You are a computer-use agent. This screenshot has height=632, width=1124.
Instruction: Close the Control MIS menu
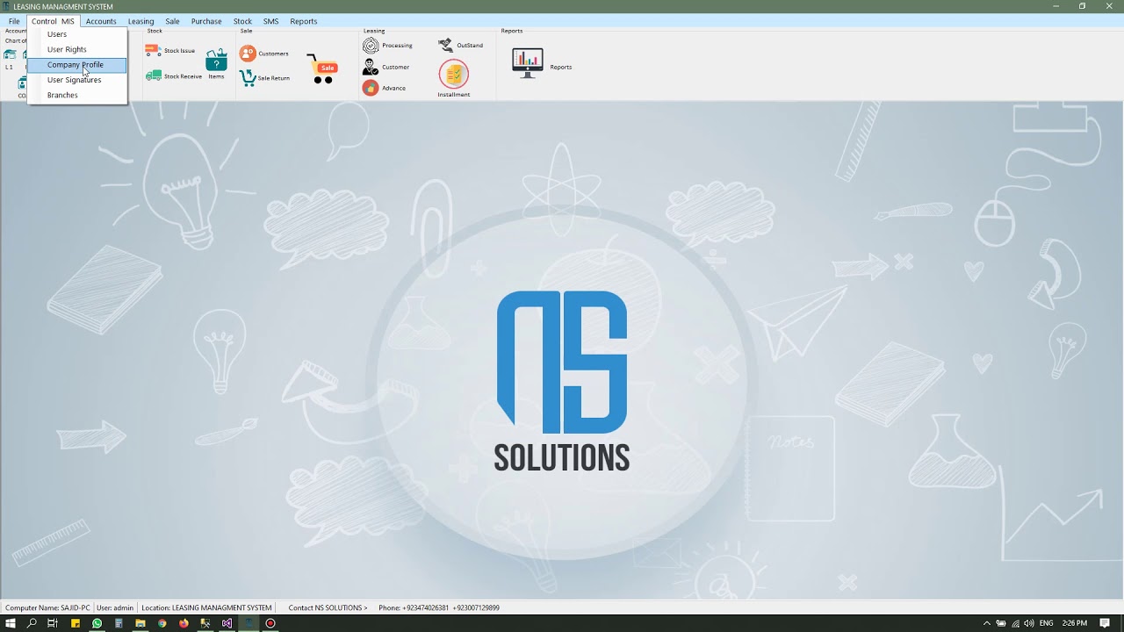[53, 21]
